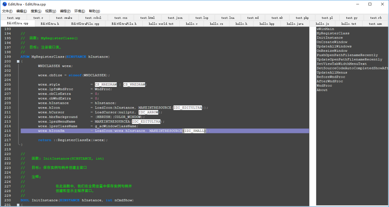Switch to the test.rb tab
The width and height of the screenshot is (389, 207).
click(376, 18)
